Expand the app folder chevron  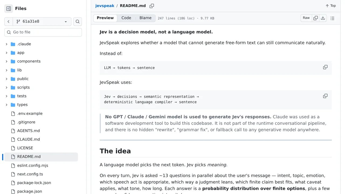pos(6,53)
